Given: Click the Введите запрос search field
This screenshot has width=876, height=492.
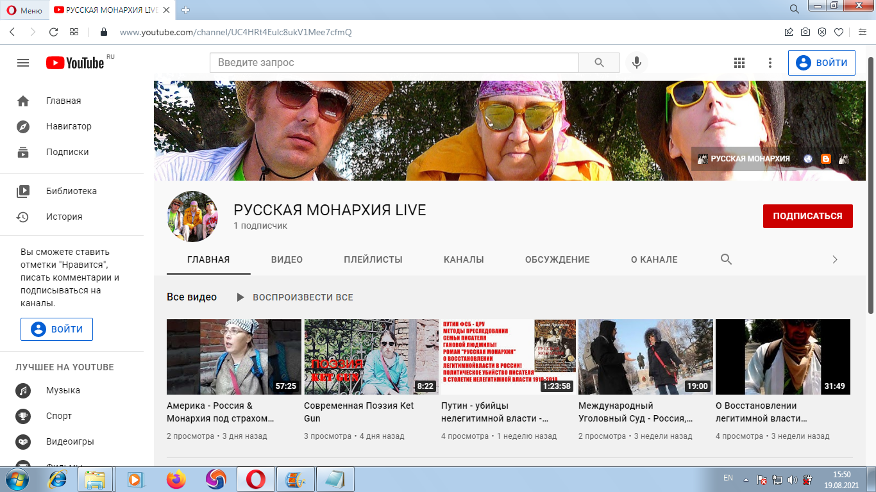Looking at the screenshot, I should pyautogui.click(x=394, y=63).
